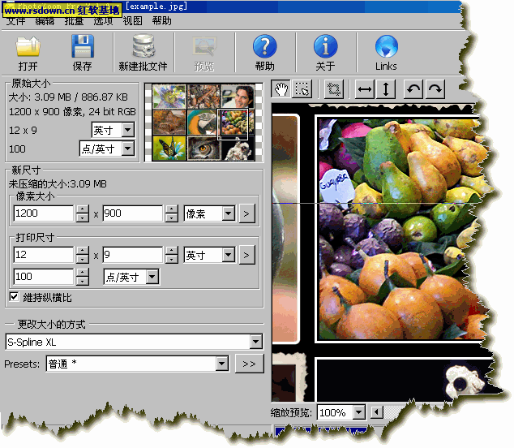Select the hand pan tool
The height and width of the screenshot is (448, 514).
pyautogui.click(x=281, y=89)
